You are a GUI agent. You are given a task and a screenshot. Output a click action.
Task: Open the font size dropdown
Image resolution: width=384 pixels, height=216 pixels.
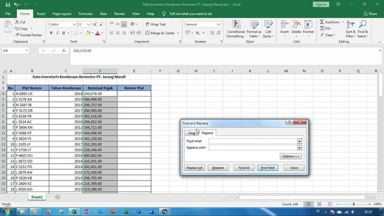tap(88, 24)
